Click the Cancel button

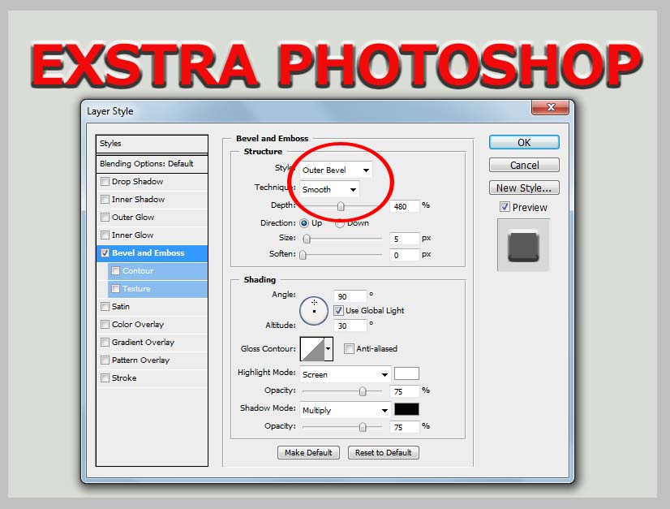pos(524,165)
